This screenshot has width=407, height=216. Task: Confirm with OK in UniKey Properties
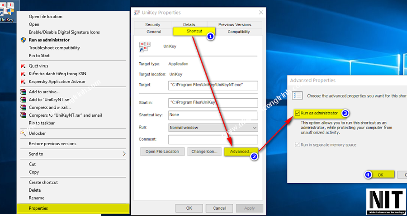(189, 208)
